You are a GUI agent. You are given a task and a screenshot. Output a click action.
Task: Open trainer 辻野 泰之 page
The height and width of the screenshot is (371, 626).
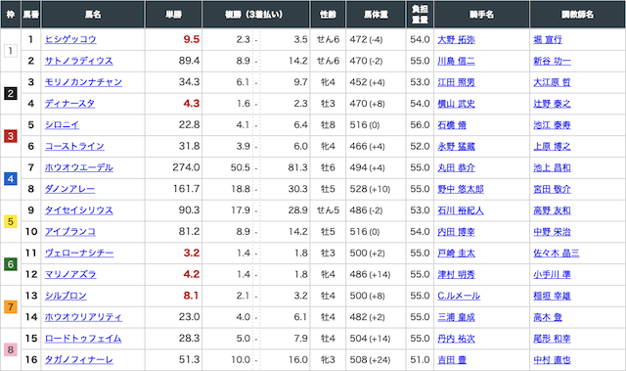[552, 104]
